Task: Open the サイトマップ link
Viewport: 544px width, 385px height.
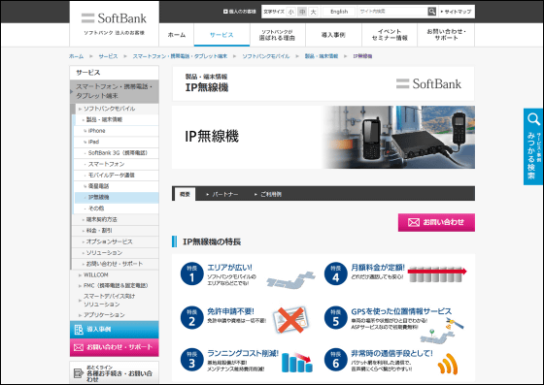Action: tap(456, 12)
